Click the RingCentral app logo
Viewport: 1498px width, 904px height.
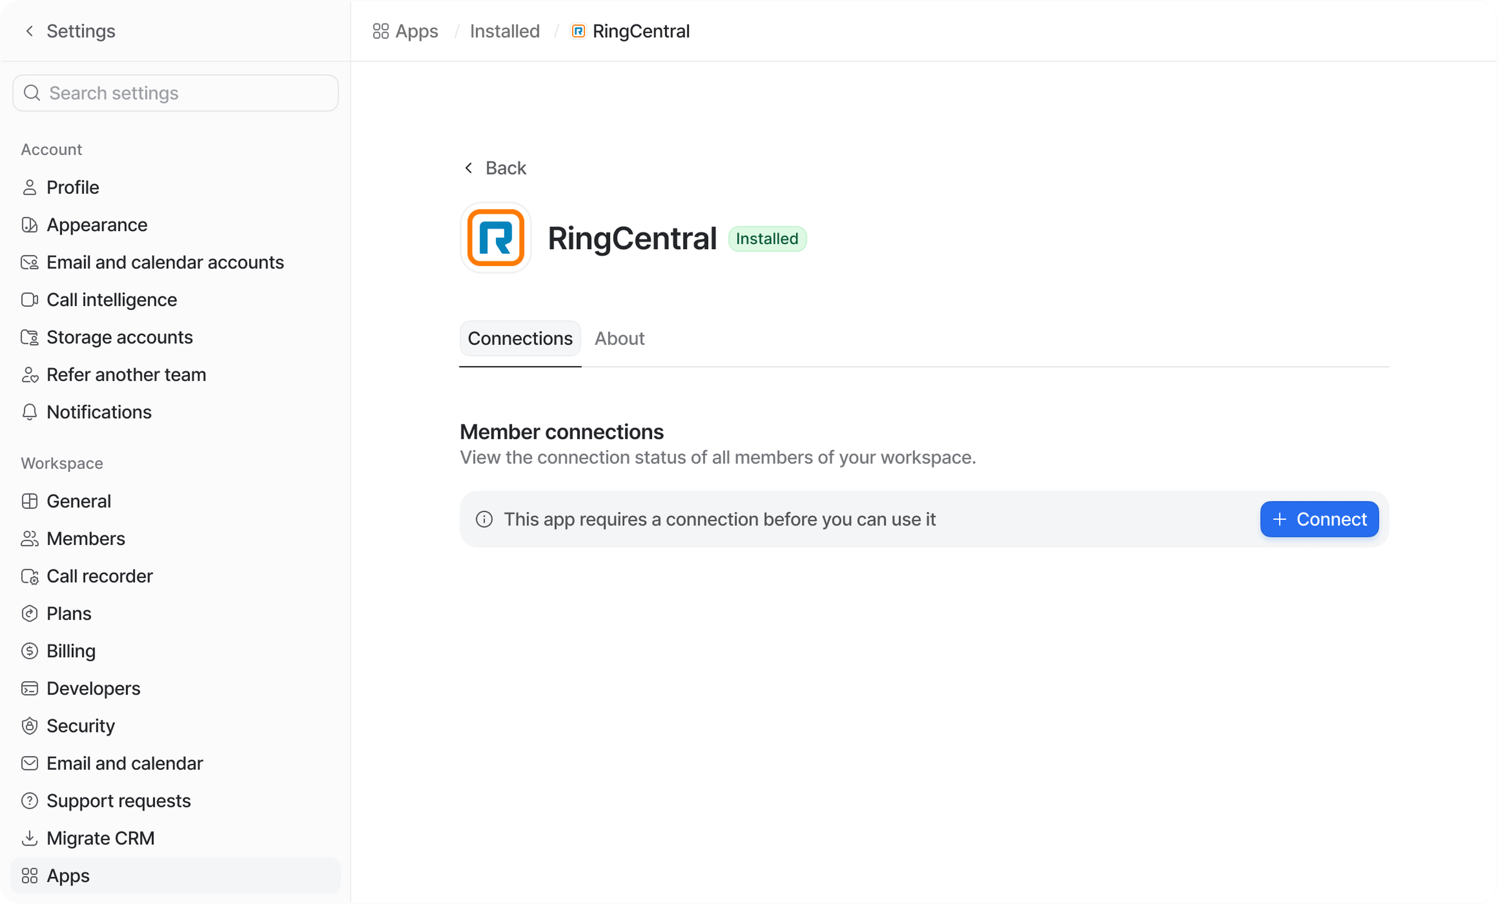click(x=495, y=238)
